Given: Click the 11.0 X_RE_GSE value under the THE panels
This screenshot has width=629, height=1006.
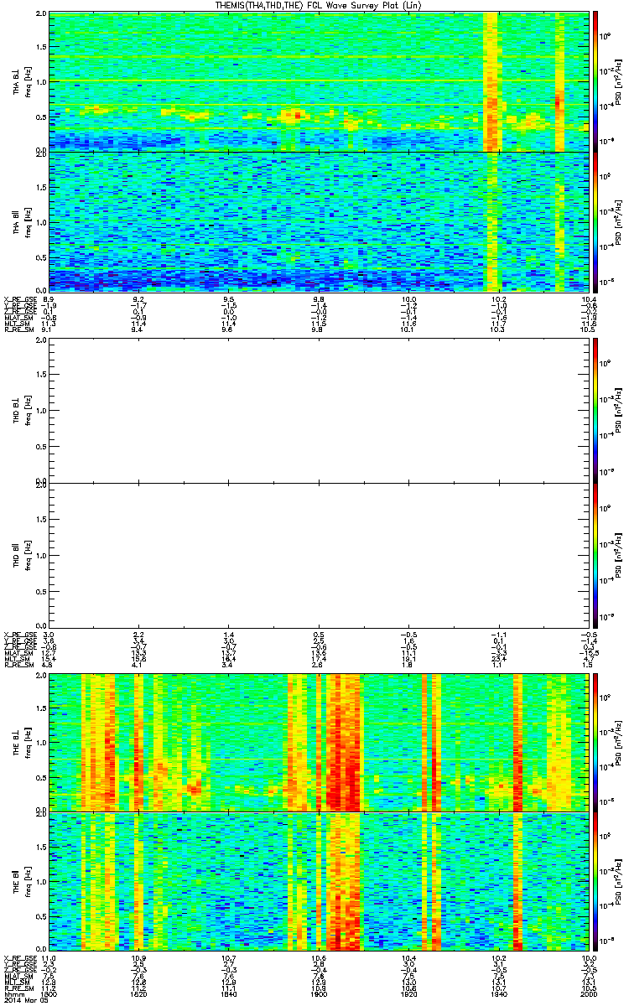Looking at the screenshot, I should tap(49, 958).
